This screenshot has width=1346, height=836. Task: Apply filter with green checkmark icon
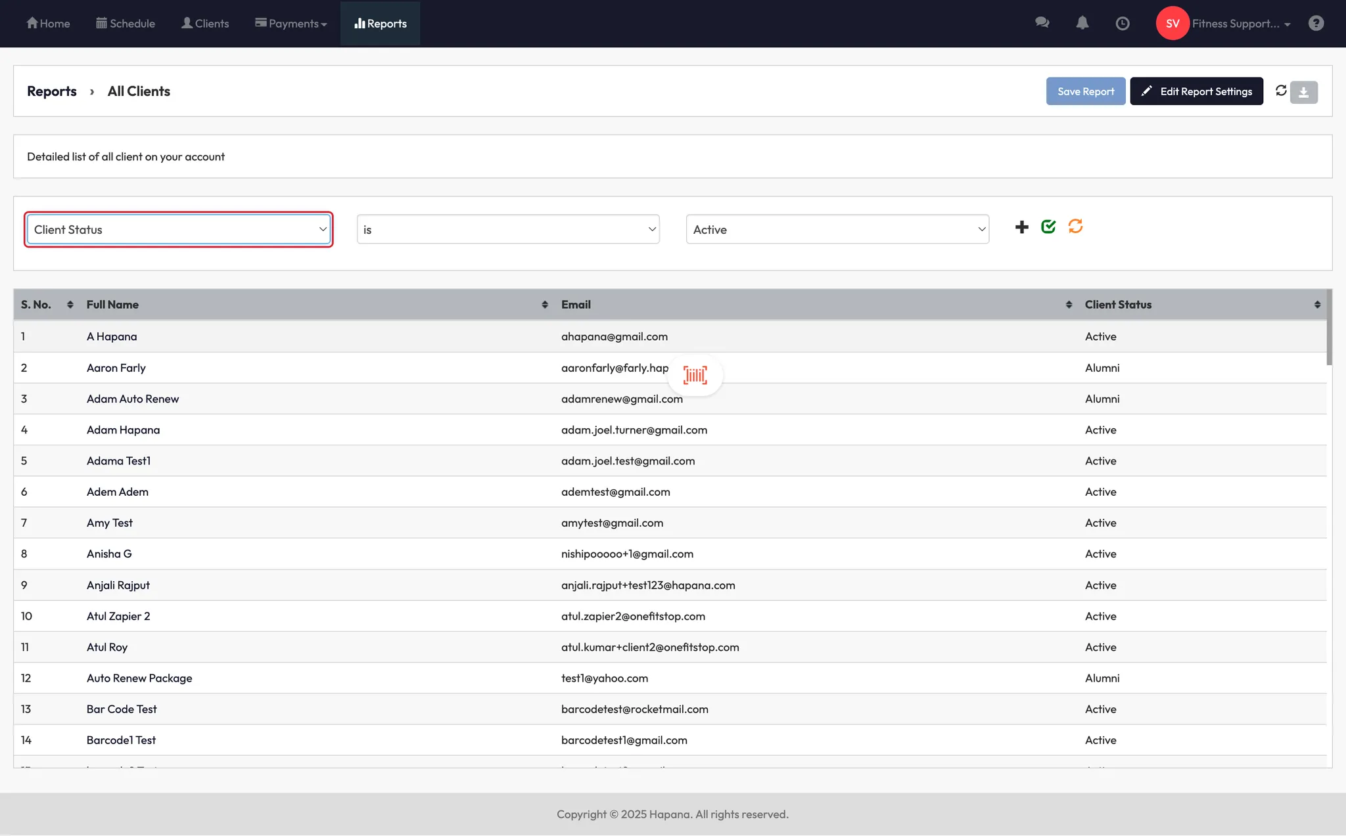coord(1048,227)
